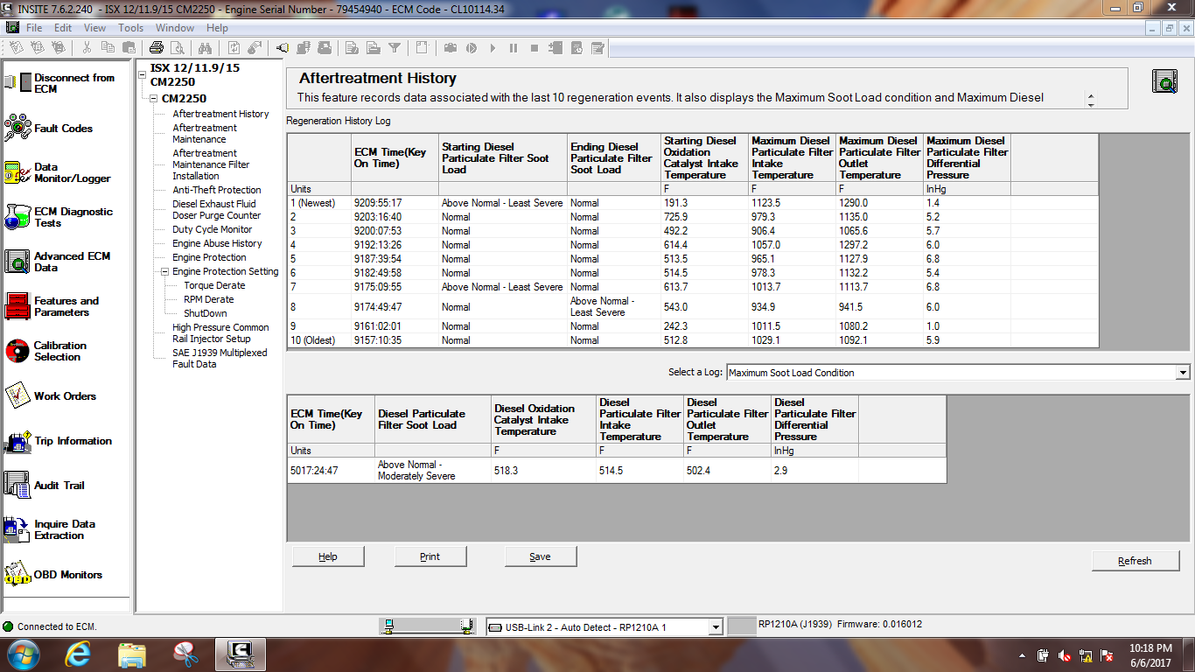Open the View menu

pos(94,28)
